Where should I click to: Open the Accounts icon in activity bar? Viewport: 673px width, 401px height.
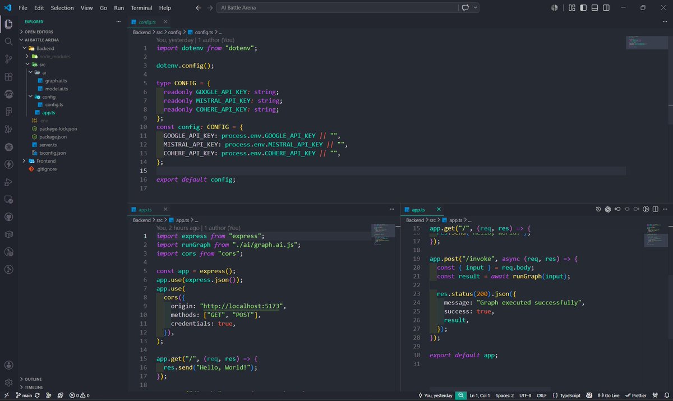pos(8,365)
